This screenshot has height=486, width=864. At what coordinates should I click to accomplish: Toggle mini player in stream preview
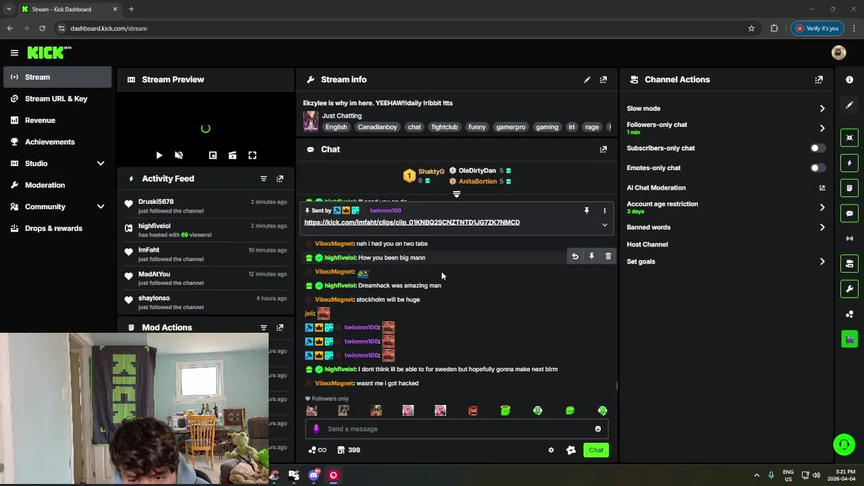pyautogui.click(x=213, y=155)
